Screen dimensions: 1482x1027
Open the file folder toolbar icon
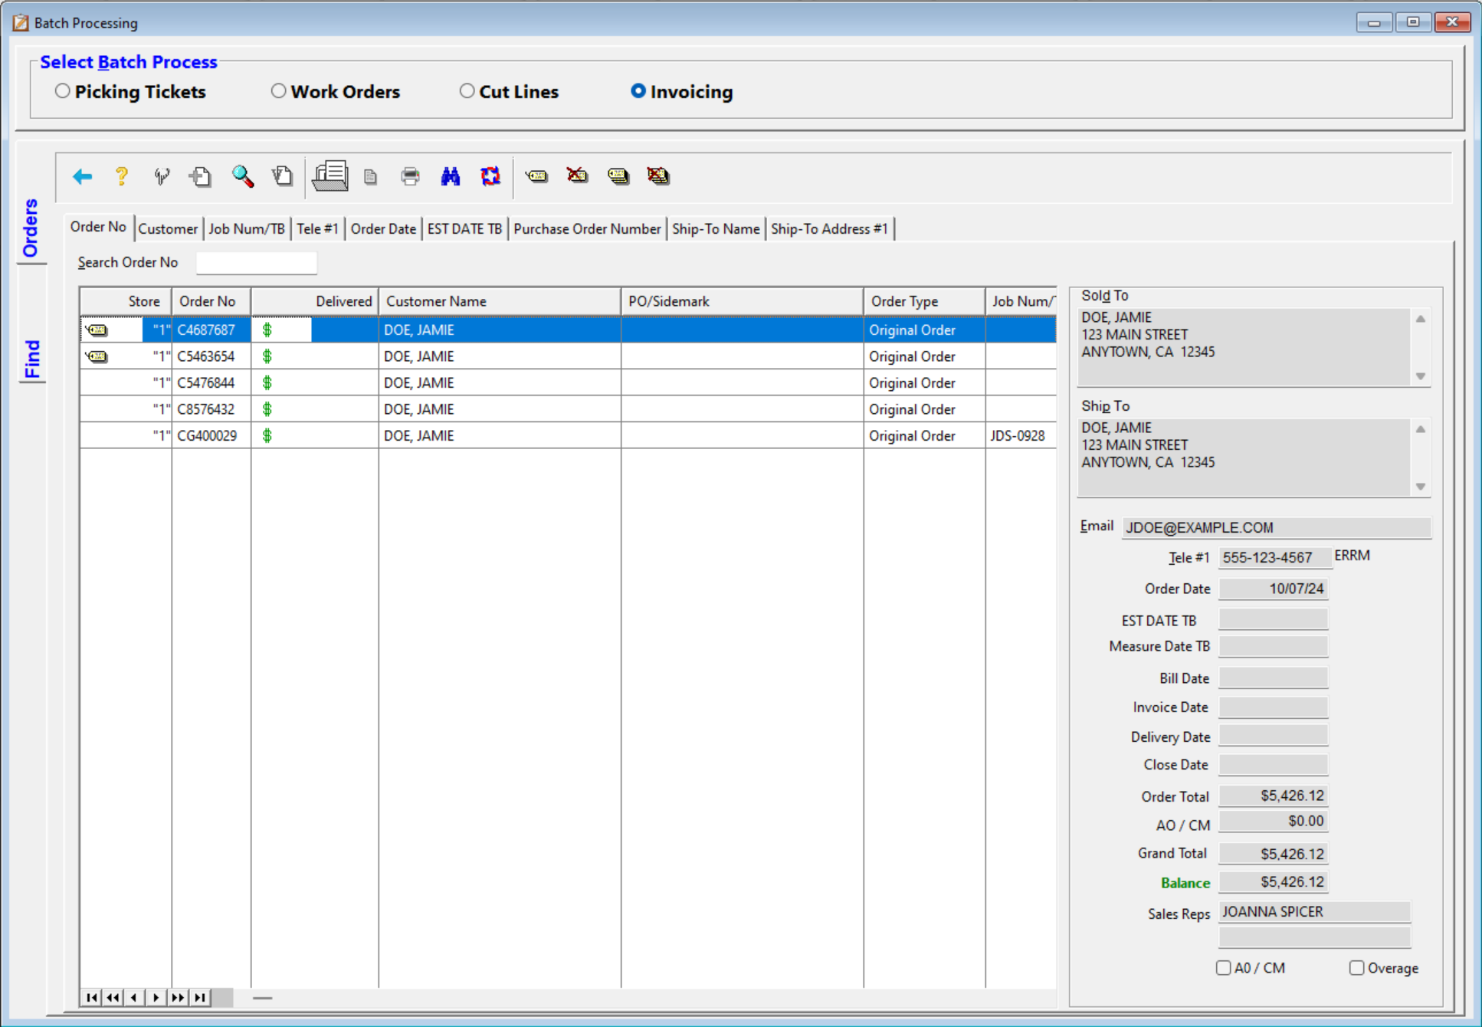[330, 176]
